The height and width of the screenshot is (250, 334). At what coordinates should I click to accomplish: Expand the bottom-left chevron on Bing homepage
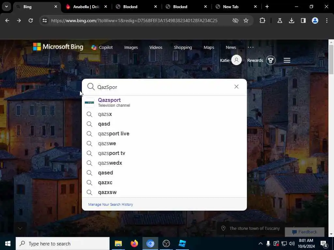coord(20,228)
